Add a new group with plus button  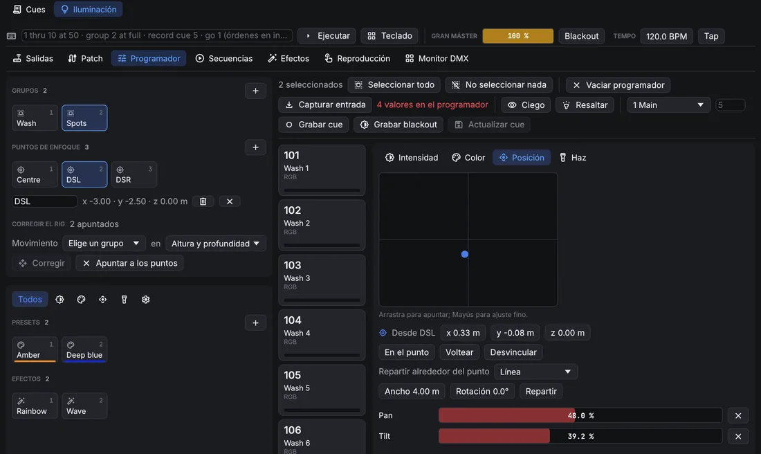255,91
